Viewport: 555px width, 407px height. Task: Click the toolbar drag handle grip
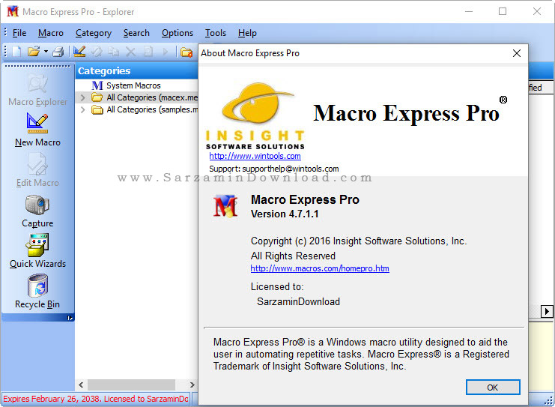[5, 52]
